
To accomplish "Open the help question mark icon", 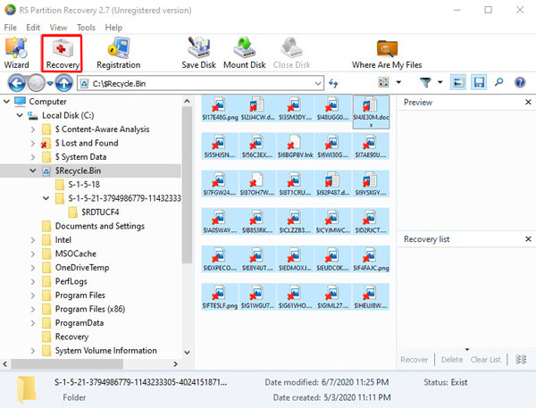I will [520, 82].
